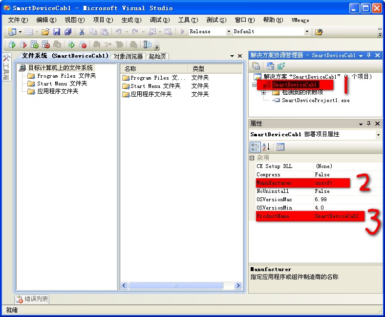Select SmartDeviceProject1.exe in Solution Explorer
This screenshot has height=317, width=385.
(316, 100)
